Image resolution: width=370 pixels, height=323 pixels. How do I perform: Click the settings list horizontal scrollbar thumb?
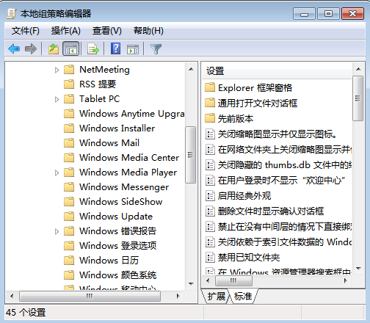coord(233,280)
